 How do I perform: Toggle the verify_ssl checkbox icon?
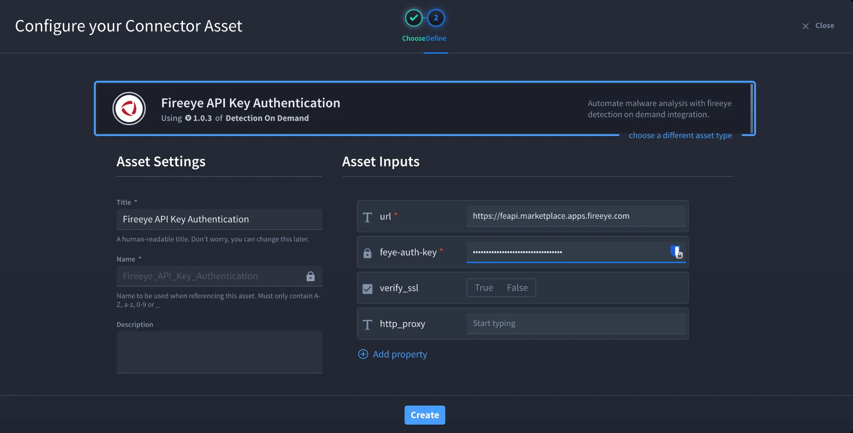[x=367, y=289]
